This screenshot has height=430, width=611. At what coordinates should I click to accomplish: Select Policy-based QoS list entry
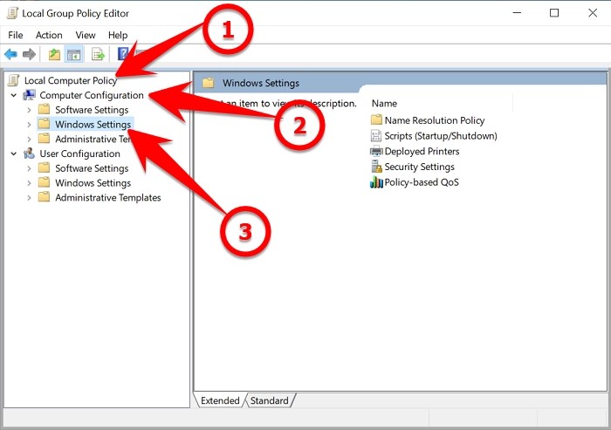coord(422,182)
